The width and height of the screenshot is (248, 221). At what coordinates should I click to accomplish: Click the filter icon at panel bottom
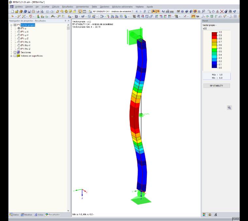[215, 214]
